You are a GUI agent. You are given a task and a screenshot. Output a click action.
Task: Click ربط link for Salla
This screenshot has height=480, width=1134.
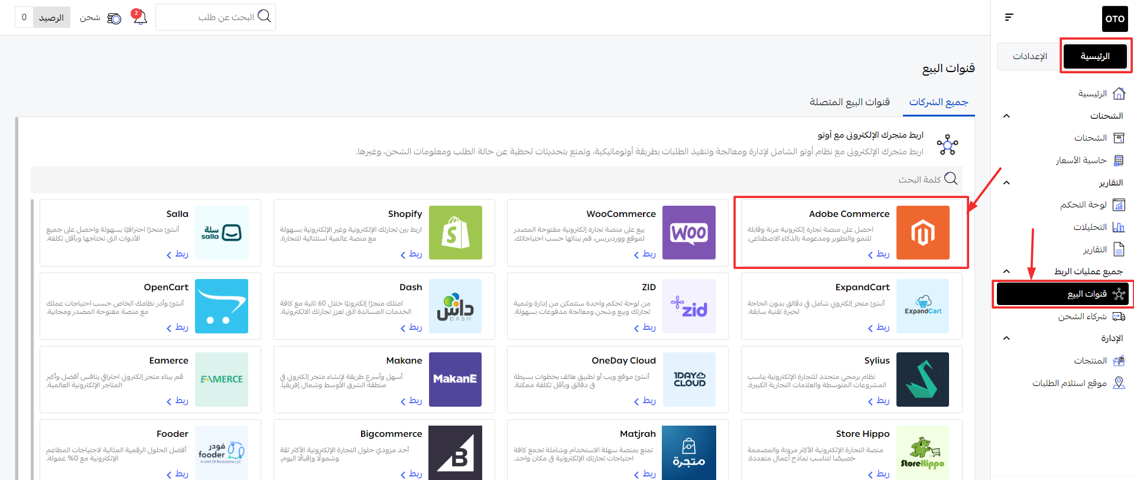[x=177, y=254]
